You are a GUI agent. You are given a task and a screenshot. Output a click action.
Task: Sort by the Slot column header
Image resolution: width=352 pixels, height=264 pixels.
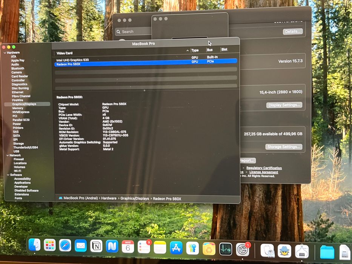point(224,49)
